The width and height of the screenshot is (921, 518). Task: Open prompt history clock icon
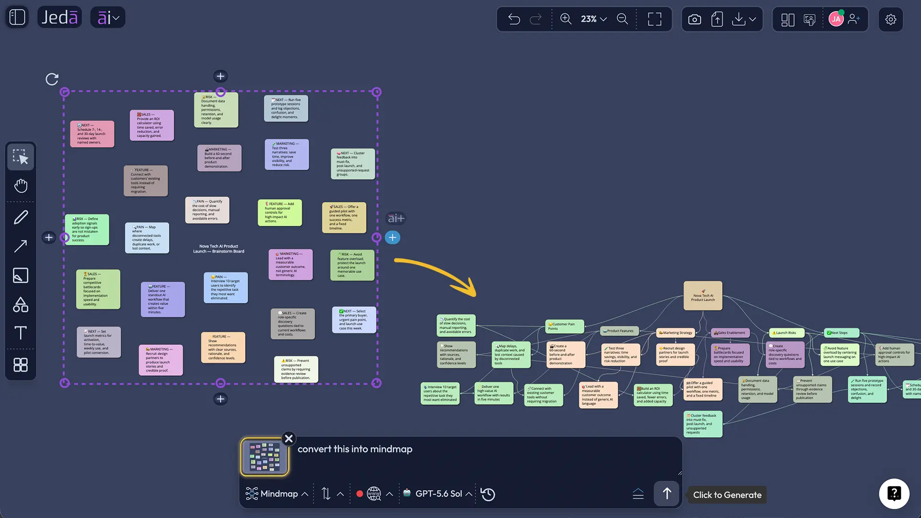[x=488, y=494]
